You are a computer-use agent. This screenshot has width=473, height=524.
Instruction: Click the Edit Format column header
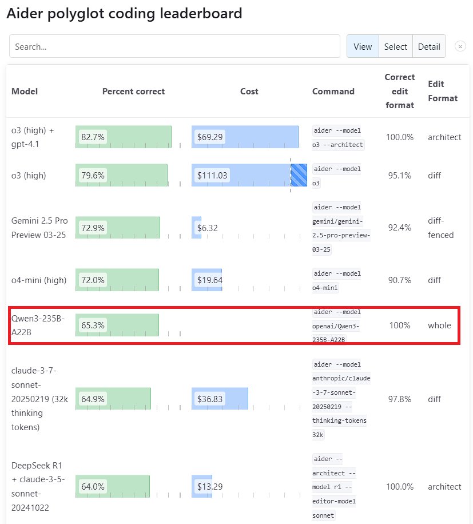click(x=443, y=91)
